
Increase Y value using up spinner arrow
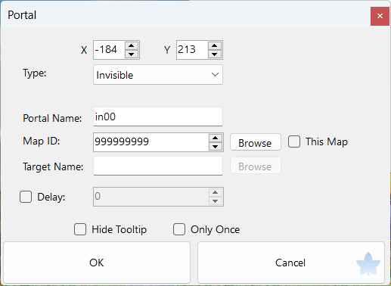pyautogui.click(x=215, y=46)
